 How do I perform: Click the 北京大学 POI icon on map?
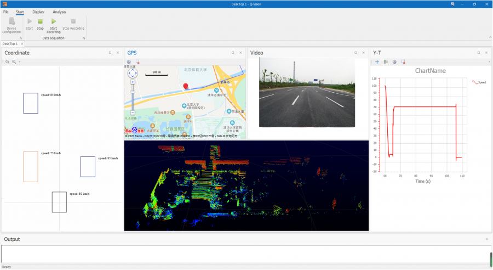pos(184,105)
